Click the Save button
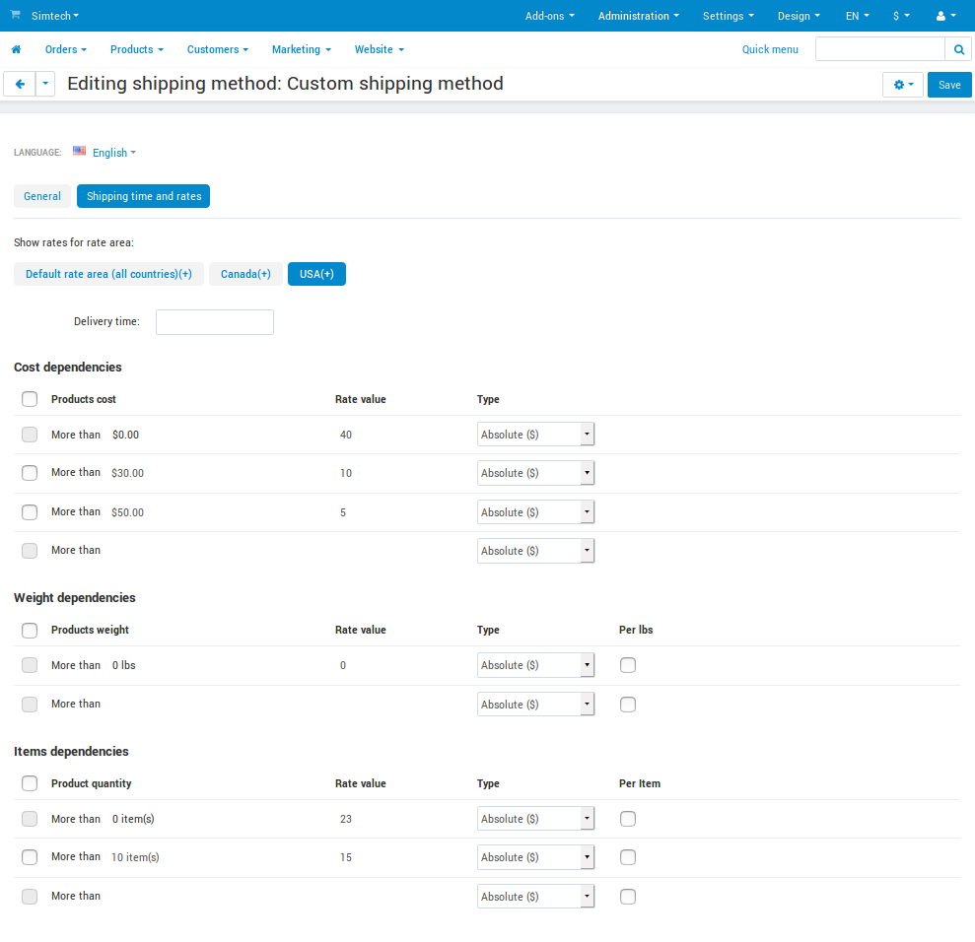975x942 pixels. [949, 85]
